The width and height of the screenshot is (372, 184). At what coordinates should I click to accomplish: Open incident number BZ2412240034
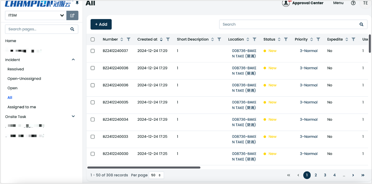click(116, 120)
